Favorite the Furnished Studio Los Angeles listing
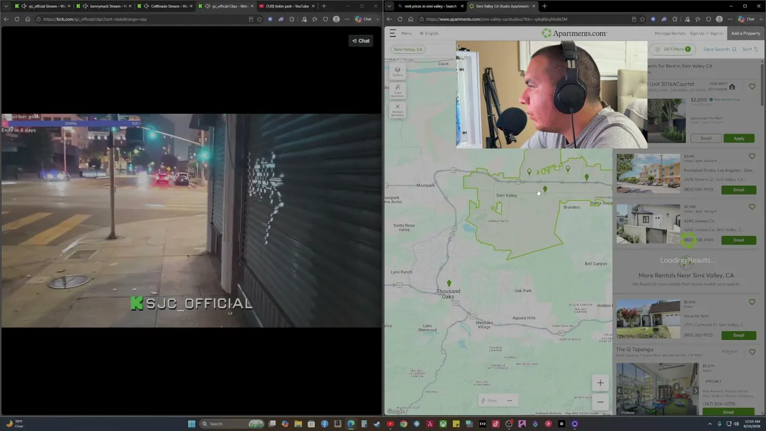 (752, 156)
